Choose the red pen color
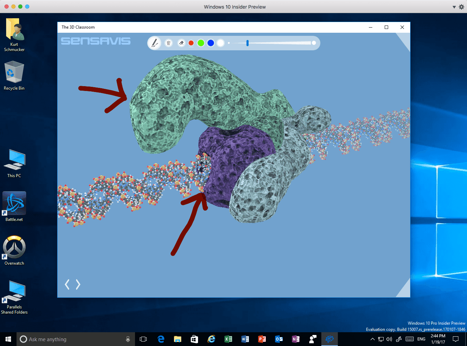The image size is (467, 346). pyautogui.click(x=191, y=43)
